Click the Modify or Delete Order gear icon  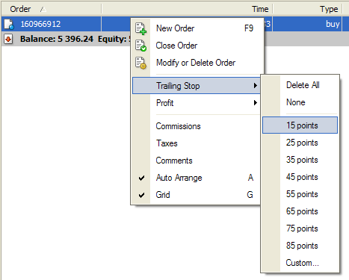(140, 63)
